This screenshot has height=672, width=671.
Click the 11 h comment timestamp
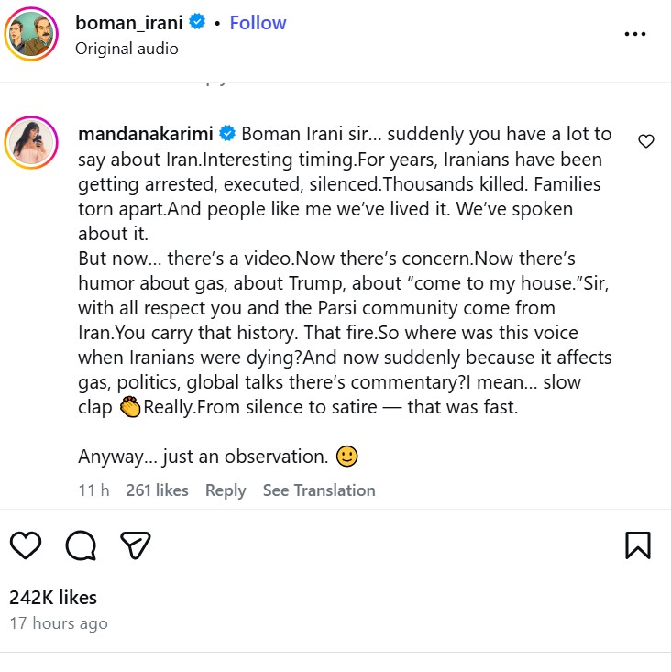click(93, 490)
